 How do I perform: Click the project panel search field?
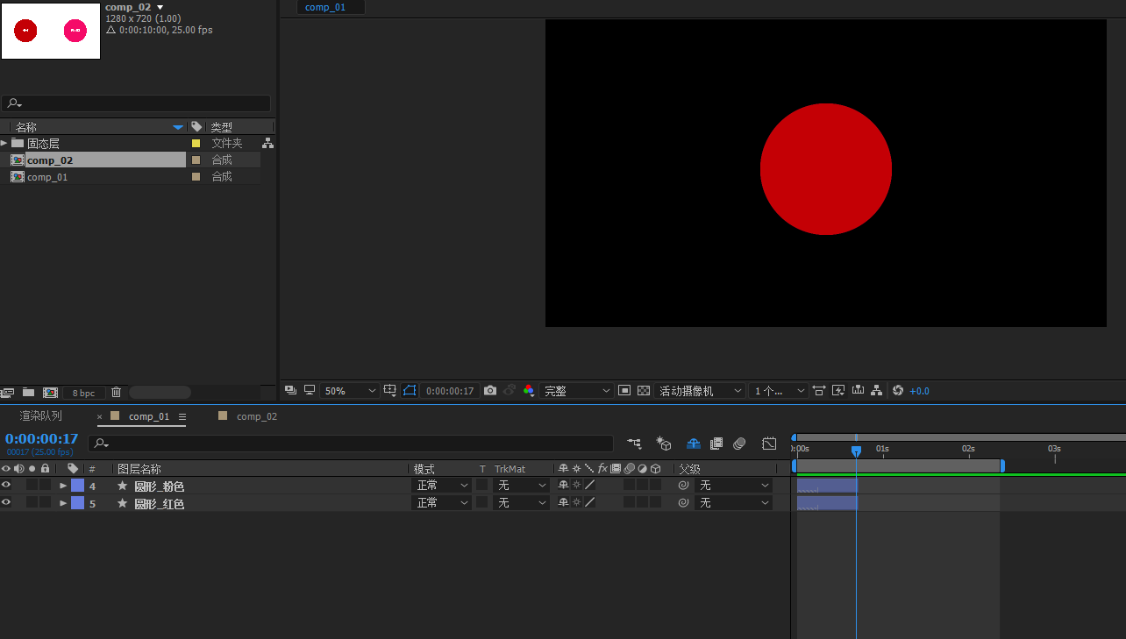(136, 103)
